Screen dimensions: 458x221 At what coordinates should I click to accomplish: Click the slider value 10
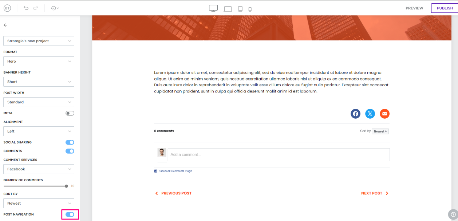[x=72, y=186]
